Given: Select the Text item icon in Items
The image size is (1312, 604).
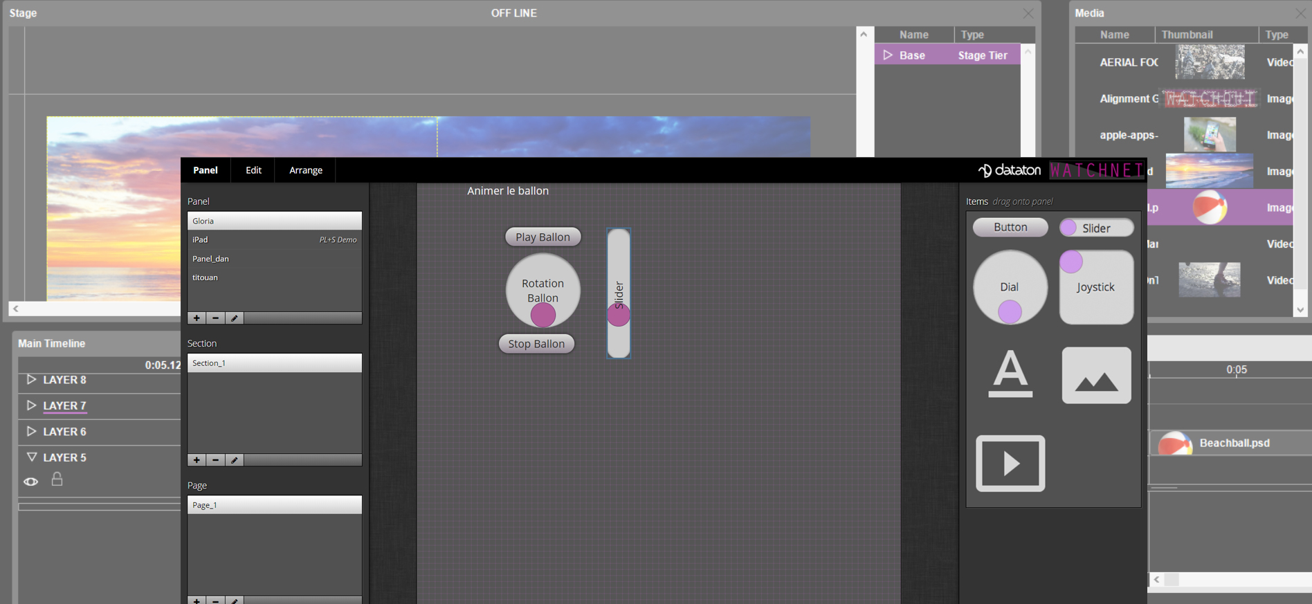Looking at the screenshot, I should click(x=1010, y=374).
